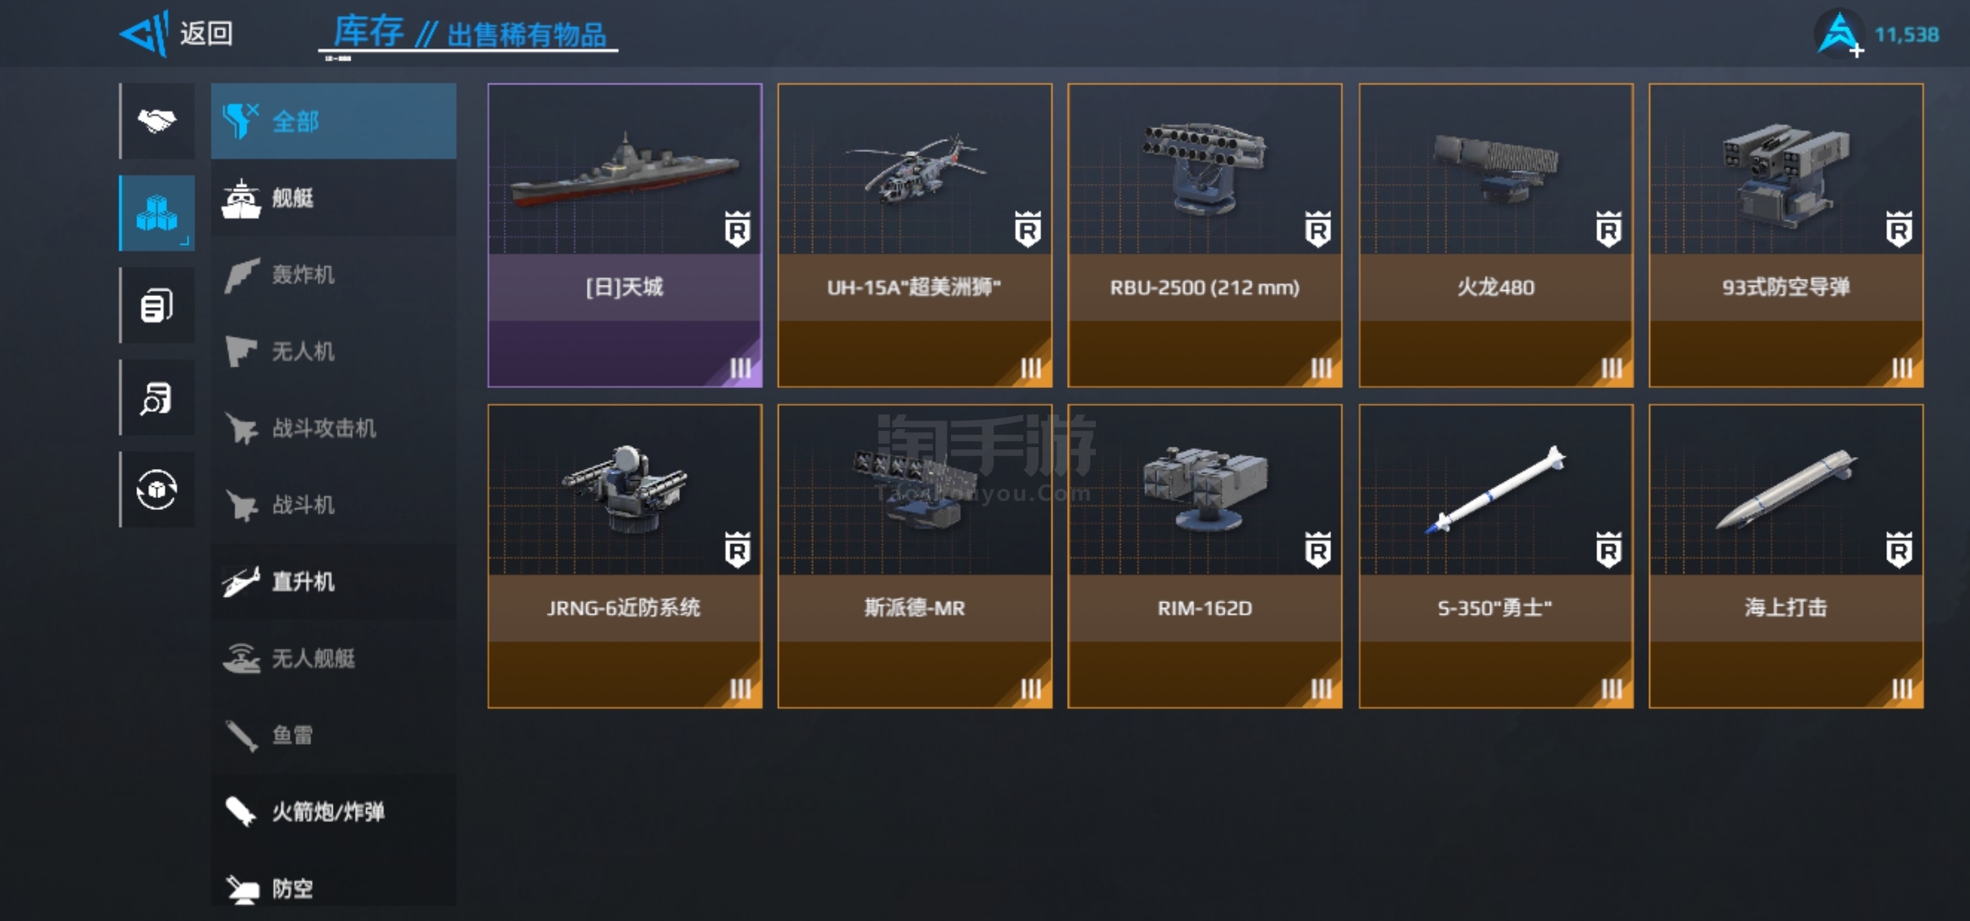This screenshot has height=921, width=1970.
Task: Select the 全部 filter category
Action: pos(333,121)
